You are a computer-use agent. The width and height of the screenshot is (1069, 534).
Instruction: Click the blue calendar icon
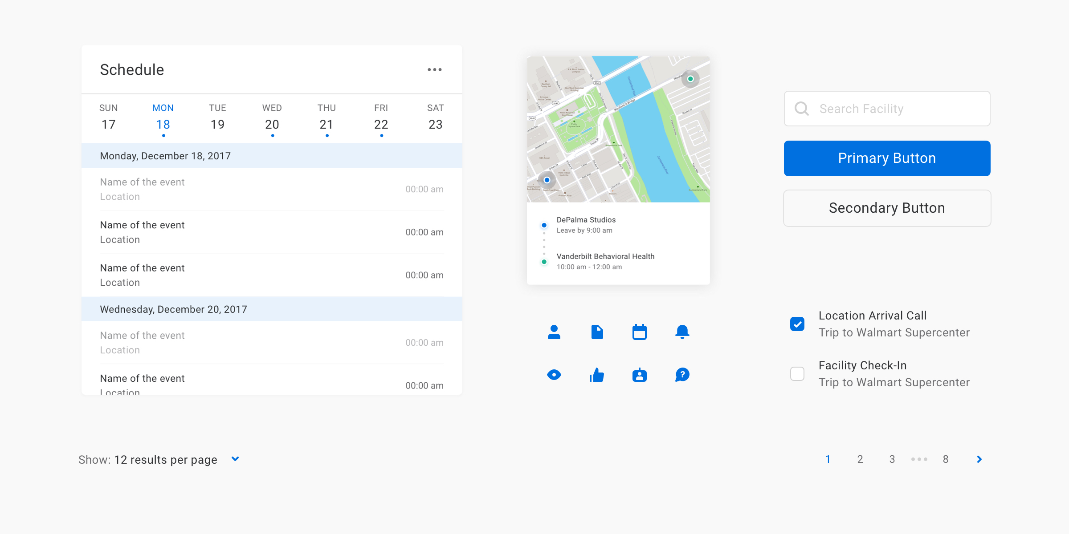tap(639, 332)
